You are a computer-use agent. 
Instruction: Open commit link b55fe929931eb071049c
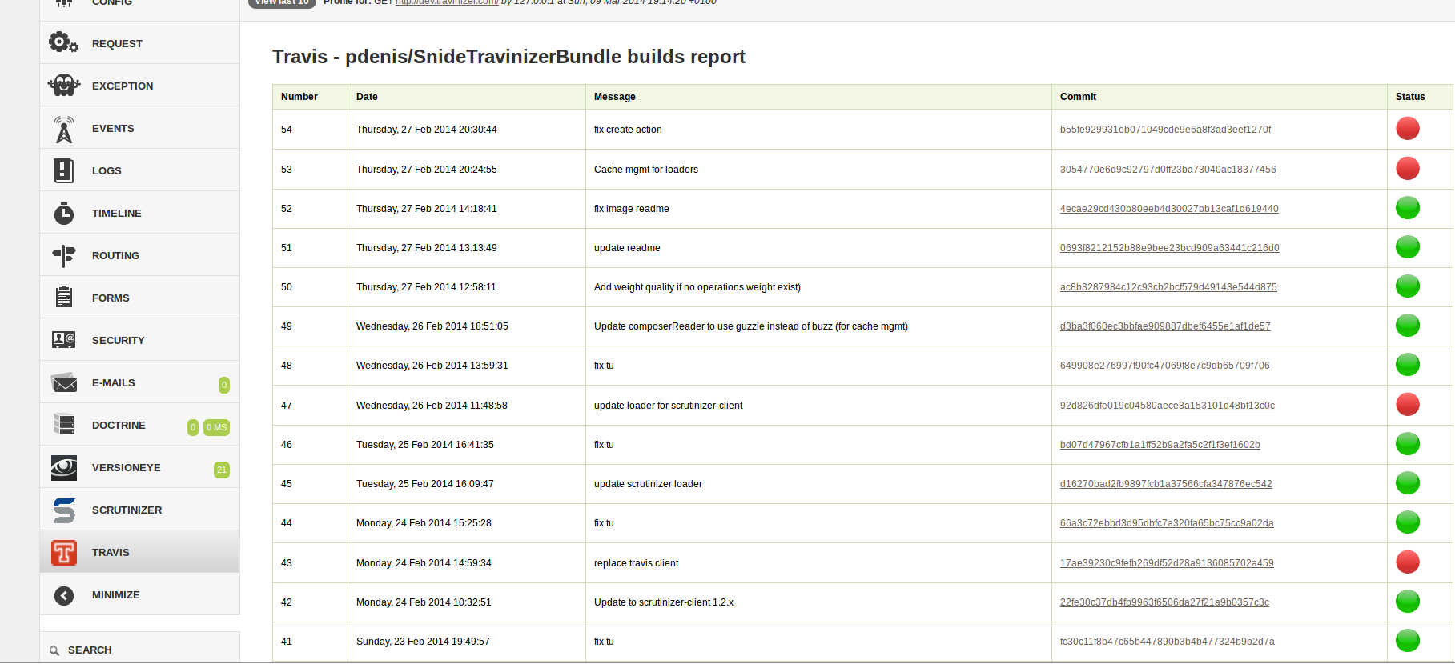click(1165, 130)
